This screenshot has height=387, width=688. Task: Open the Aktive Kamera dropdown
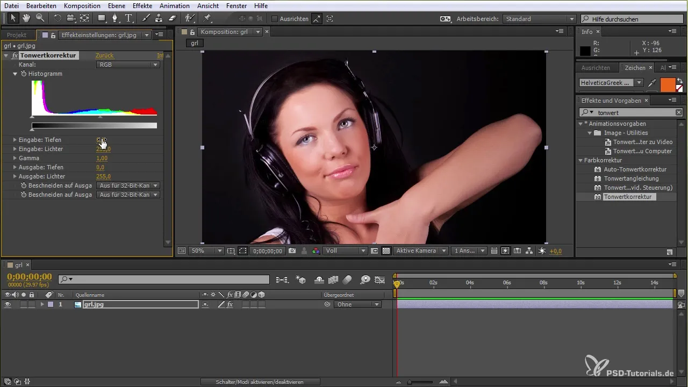[421, 251]
